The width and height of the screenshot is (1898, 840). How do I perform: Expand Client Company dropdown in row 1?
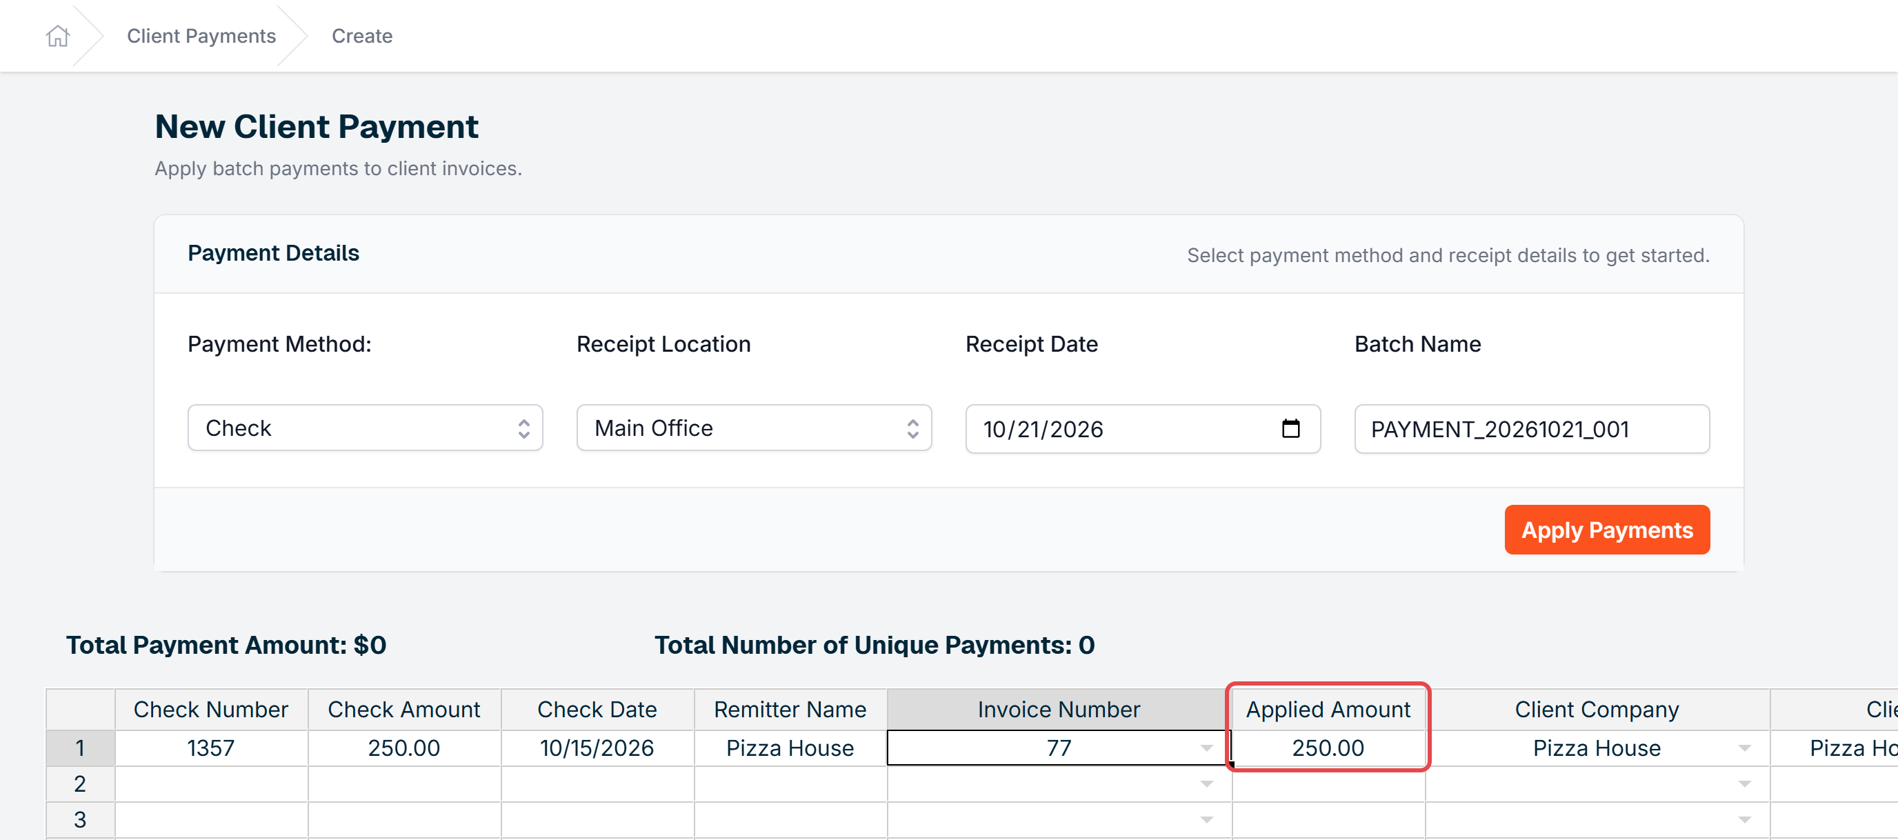coord(1744,748)
